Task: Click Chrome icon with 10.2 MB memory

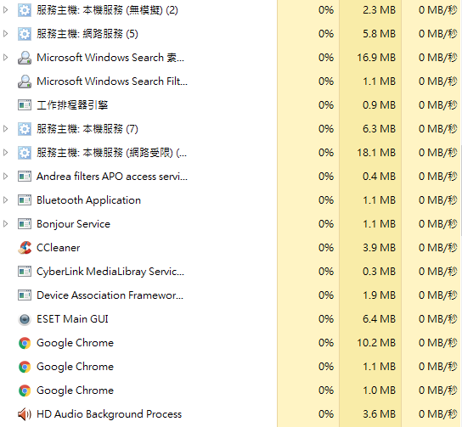Action: point(25,343)
